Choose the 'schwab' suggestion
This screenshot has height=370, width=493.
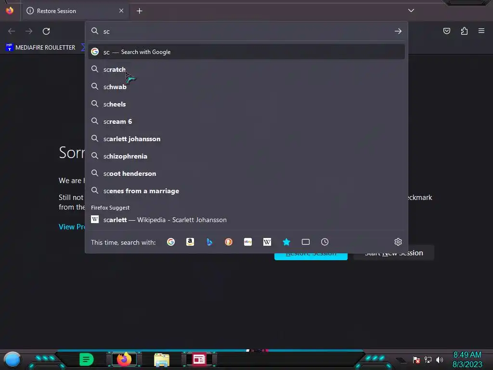[246, 87]
